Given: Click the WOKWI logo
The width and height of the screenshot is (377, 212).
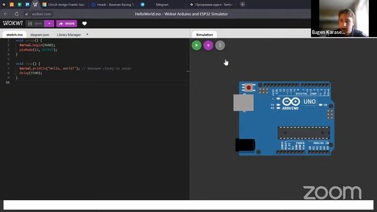Looking at the screenshot, I should 13,24.
